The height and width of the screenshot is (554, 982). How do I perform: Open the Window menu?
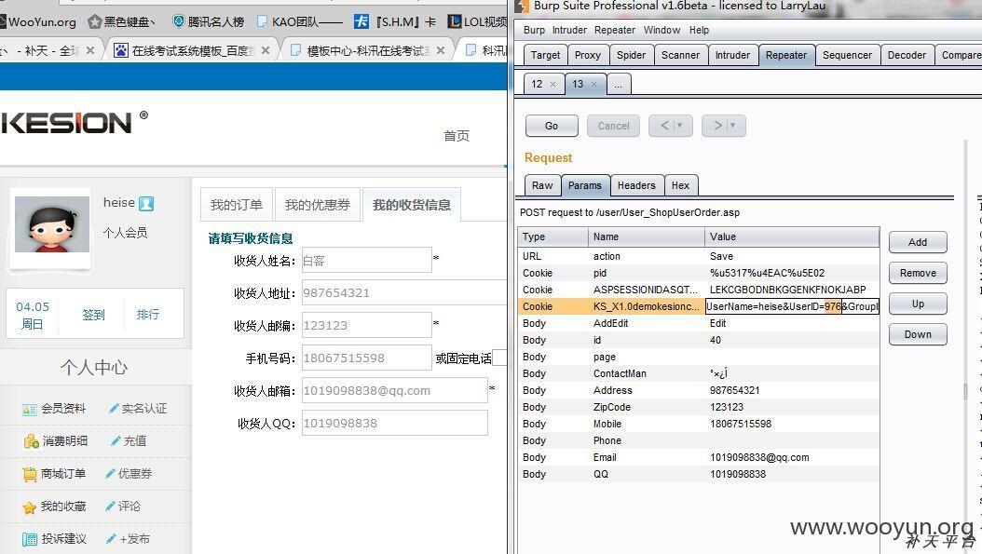pos(662,30)
